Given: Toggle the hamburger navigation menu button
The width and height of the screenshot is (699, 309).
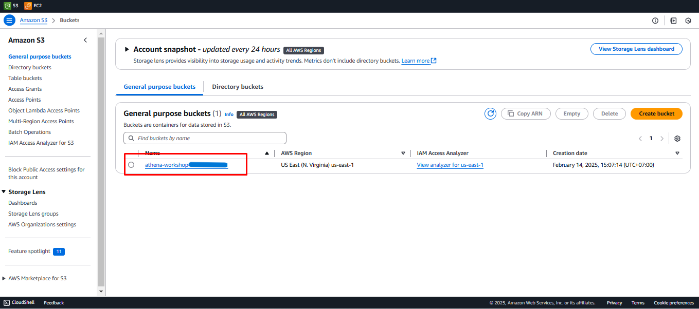Looking at the screenshot, I should tap(9, 21).
